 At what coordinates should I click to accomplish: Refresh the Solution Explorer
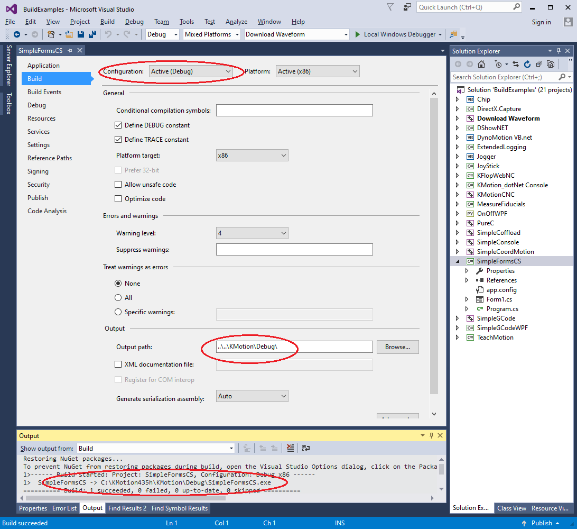(527, 64)
